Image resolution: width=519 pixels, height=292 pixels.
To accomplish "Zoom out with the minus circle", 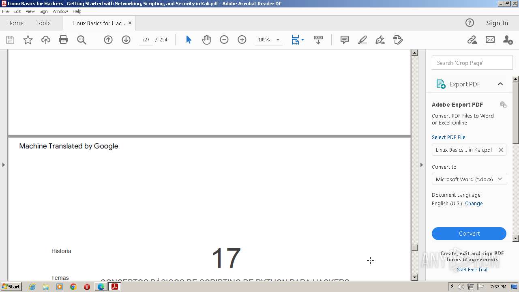I will [224, 40].
